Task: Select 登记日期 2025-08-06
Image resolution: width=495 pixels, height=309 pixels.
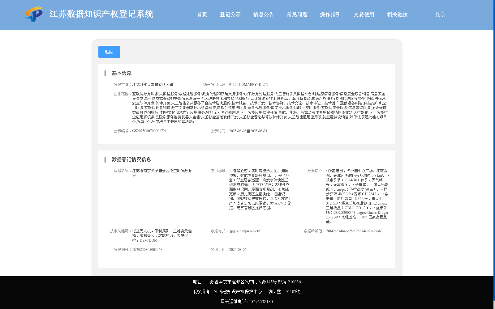Action: (x=238, y=250)
